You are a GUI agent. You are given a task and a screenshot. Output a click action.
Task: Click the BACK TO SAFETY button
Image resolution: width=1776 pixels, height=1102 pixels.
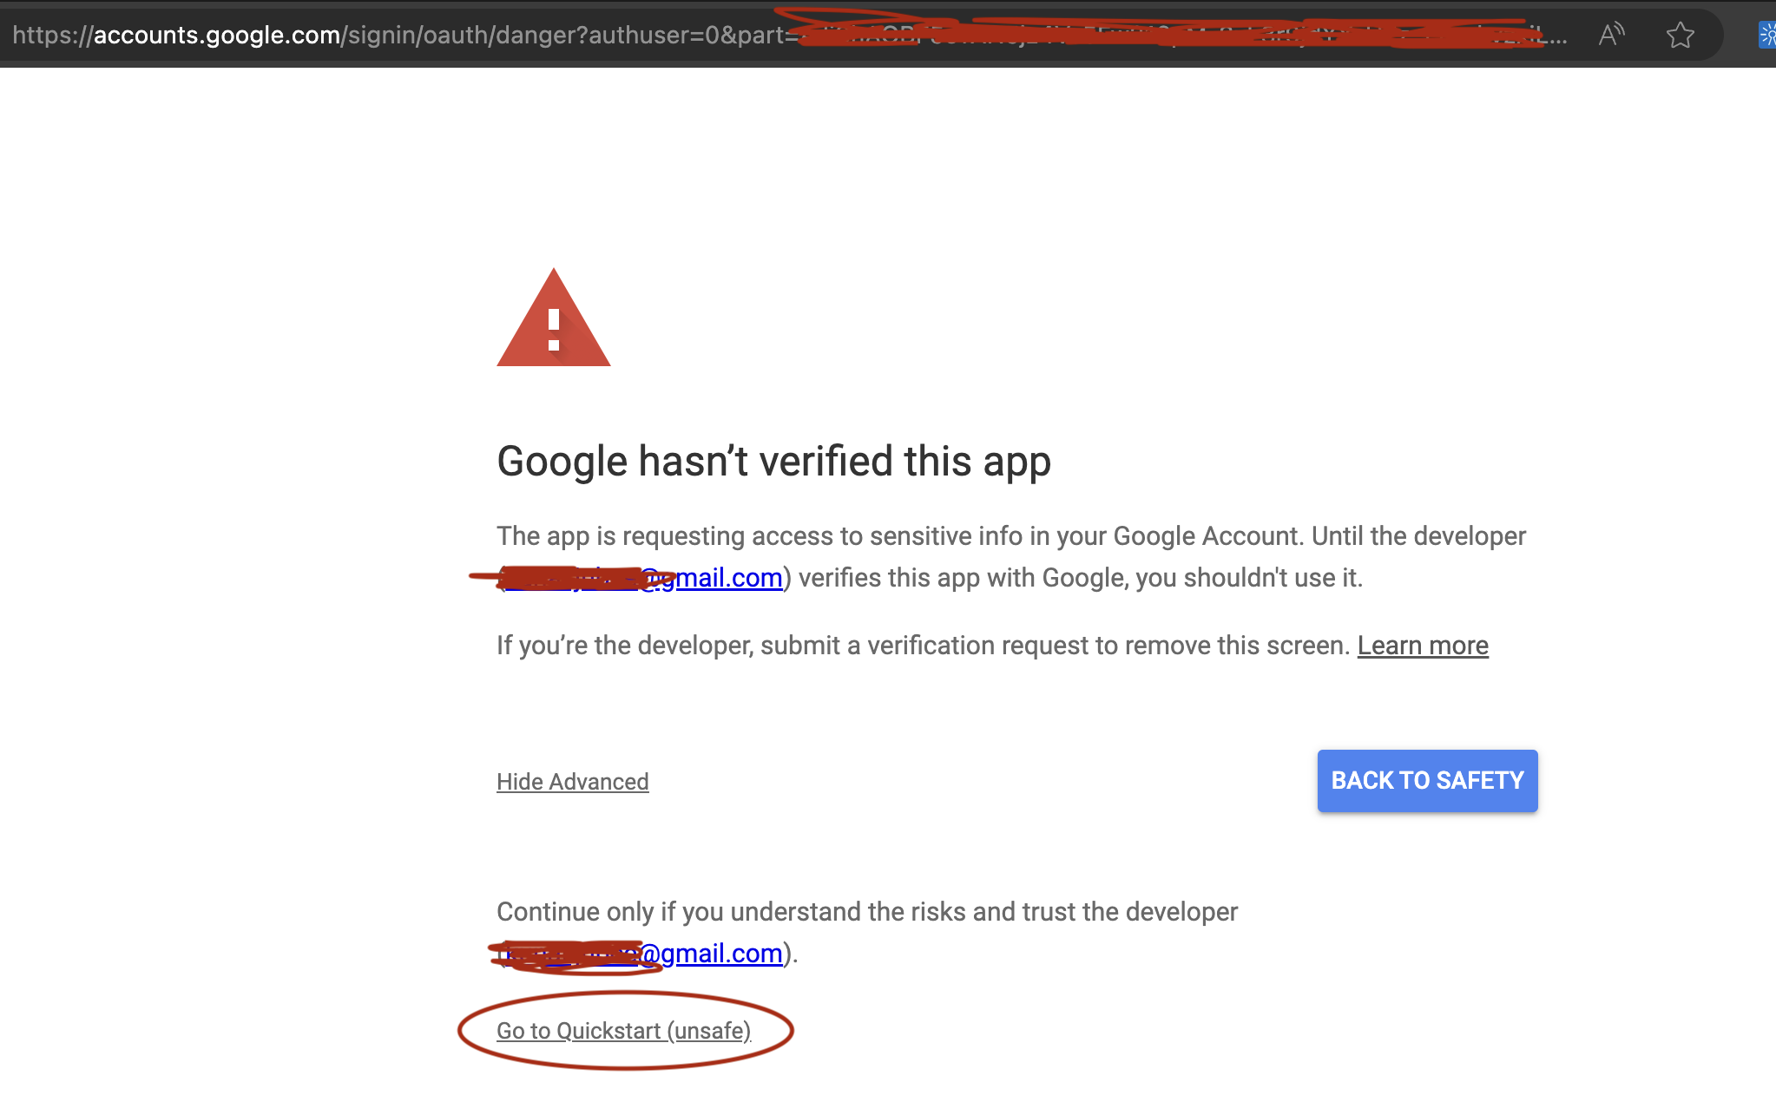(x=1428, y=781)
